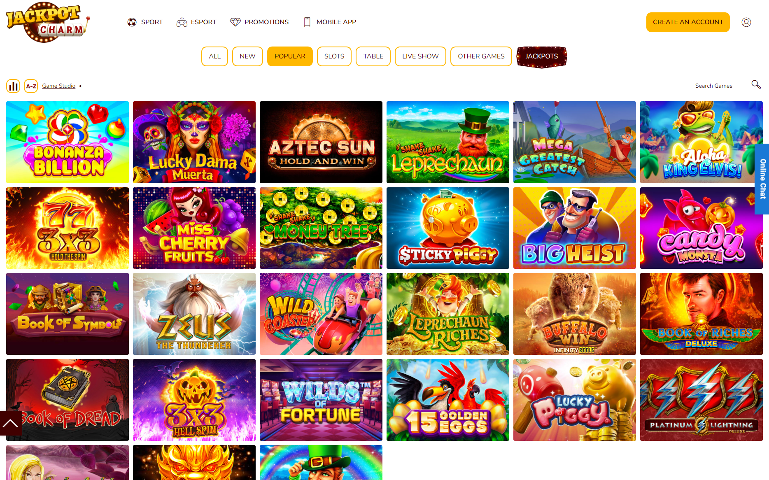Viewport: 769px width, 480px height.
Task: Click the soccer ball Sport icon
Action: click(132, 22)
